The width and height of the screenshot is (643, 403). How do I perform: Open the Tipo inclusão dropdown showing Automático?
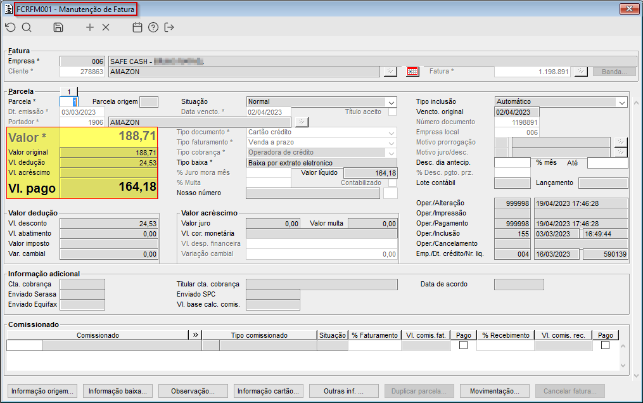point(621,102)
